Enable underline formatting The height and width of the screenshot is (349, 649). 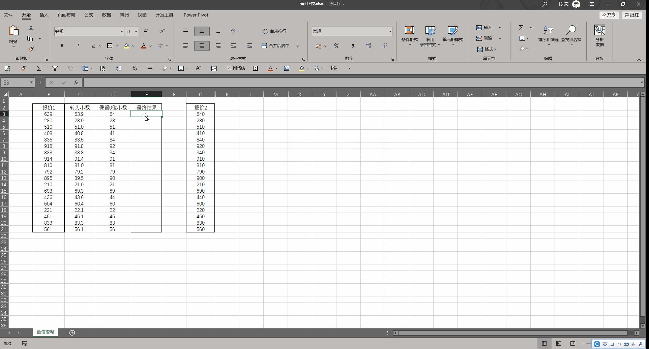pos(93,46)
